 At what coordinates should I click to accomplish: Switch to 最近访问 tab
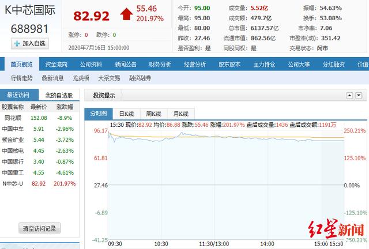coord(18,95)
